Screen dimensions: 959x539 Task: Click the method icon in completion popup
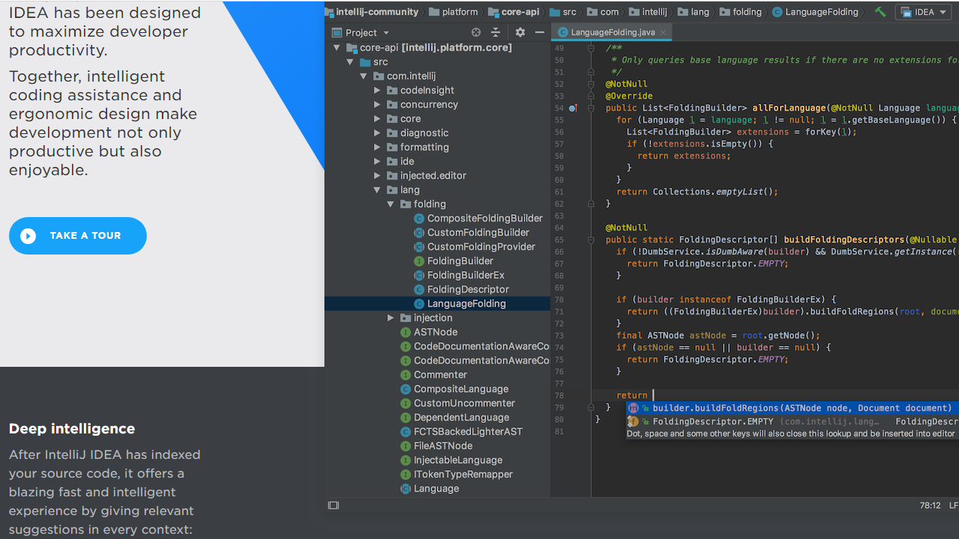pos(633,408)
